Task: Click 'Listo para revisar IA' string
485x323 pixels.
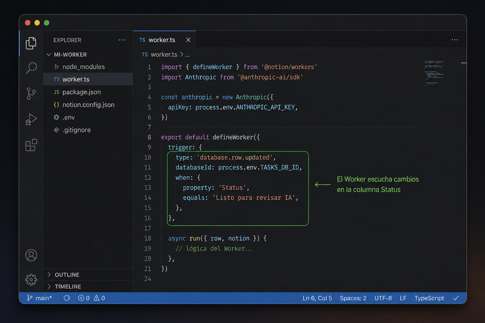Action: tap(254, 198)
